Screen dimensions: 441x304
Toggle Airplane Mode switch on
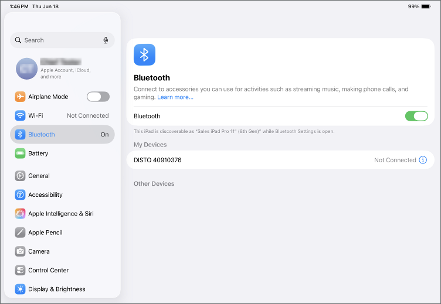point(98,97)
